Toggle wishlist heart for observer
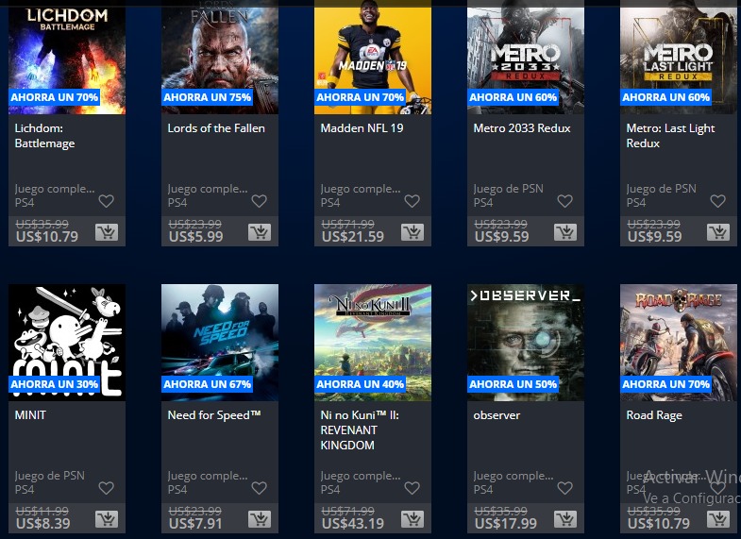Viewport: 741px width, 539px height. click(564, 488)
